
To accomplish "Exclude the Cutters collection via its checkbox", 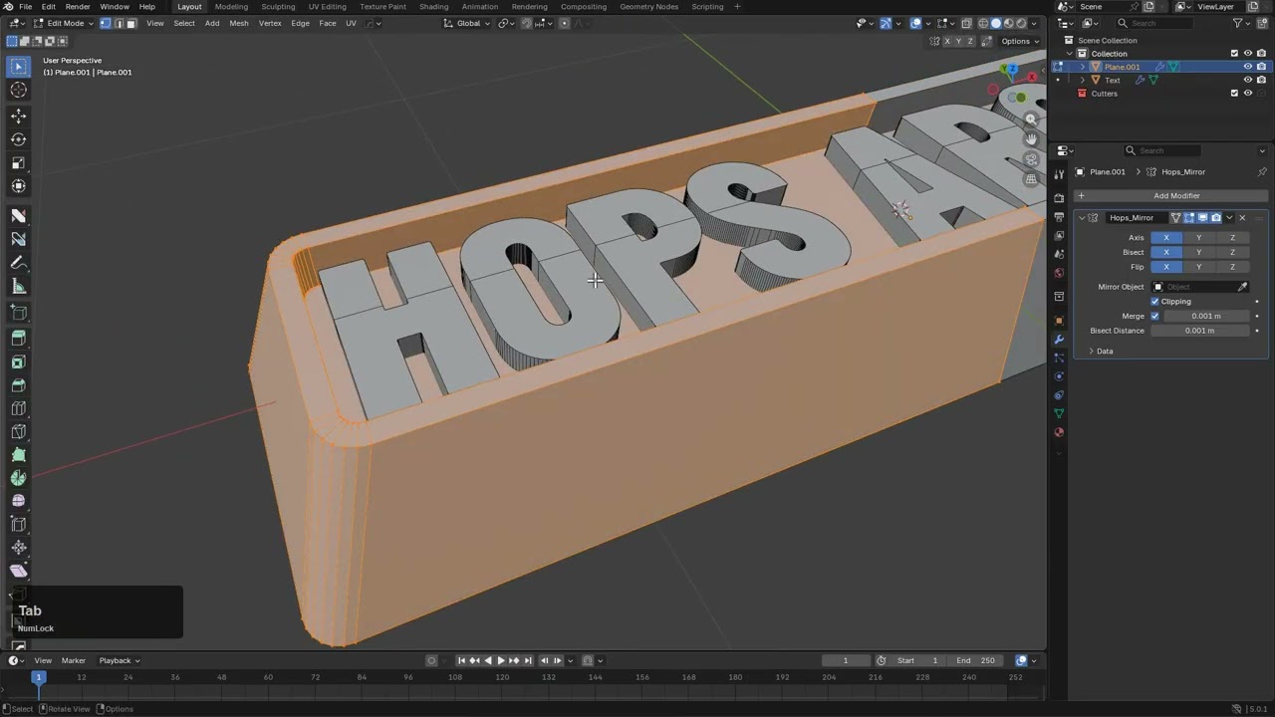I will [1234, 94].
